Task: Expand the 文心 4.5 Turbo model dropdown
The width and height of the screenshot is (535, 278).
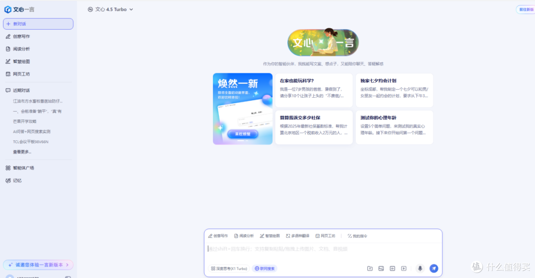Action: pyautogui.click(x=110, y=9)
